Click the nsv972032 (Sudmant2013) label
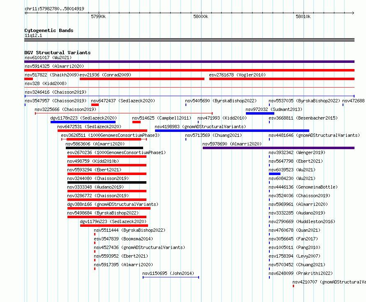366x302 pixels. point(274,109)
